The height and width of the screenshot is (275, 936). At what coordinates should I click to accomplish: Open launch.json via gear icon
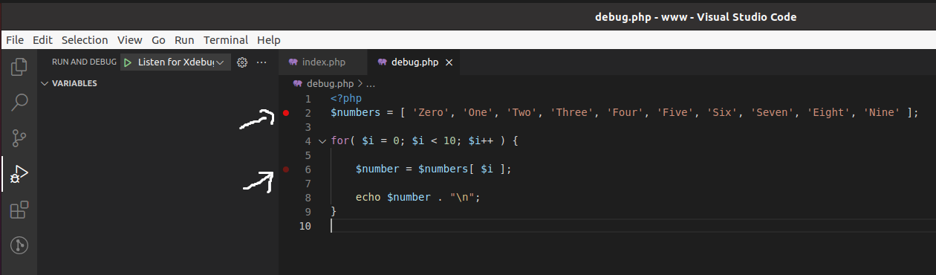tap(242, 62)
